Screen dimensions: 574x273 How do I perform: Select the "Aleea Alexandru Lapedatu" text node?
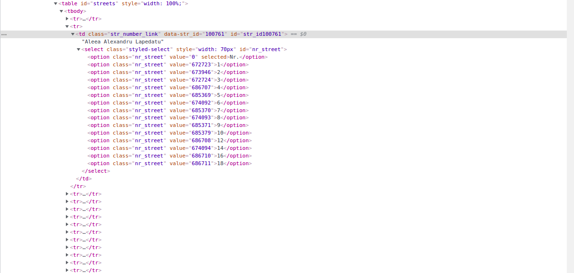pos(123,42)
